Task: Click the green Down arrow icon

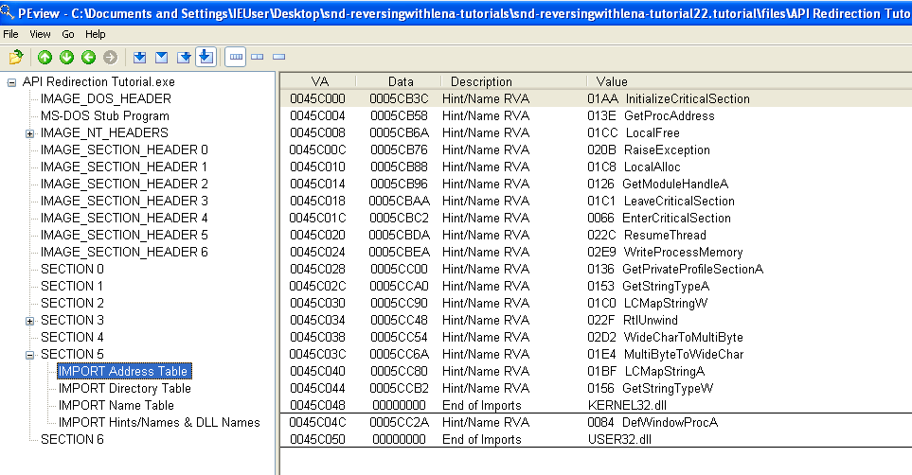Action: (x=67, y=57)
